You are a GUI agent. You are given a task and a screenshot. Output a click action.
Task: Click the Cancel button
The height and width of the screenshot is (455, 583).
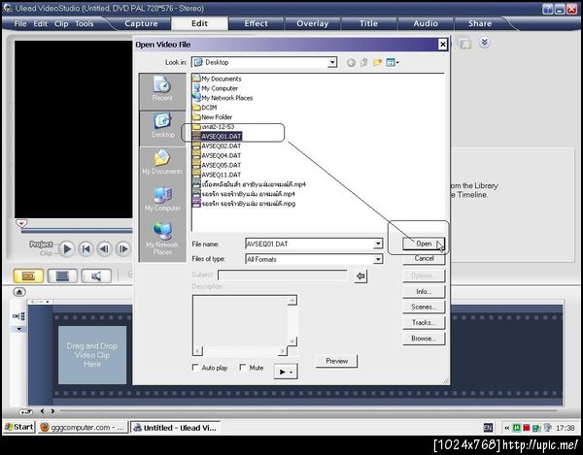[424, 258]
